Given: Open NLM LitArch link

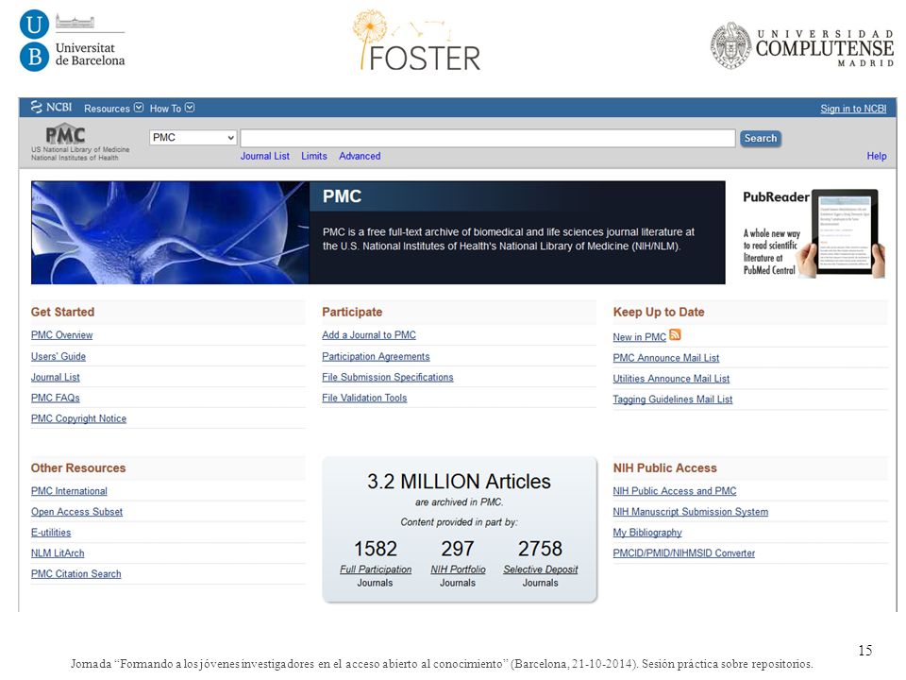Looking at the screenshot, I should click(58, 553).
